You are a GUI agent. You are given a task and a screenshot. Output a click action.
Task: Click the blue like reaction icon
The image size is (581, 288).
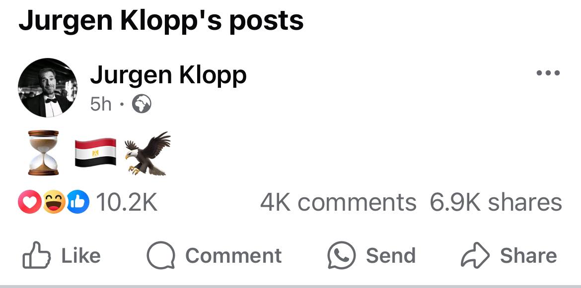(79, 203)
